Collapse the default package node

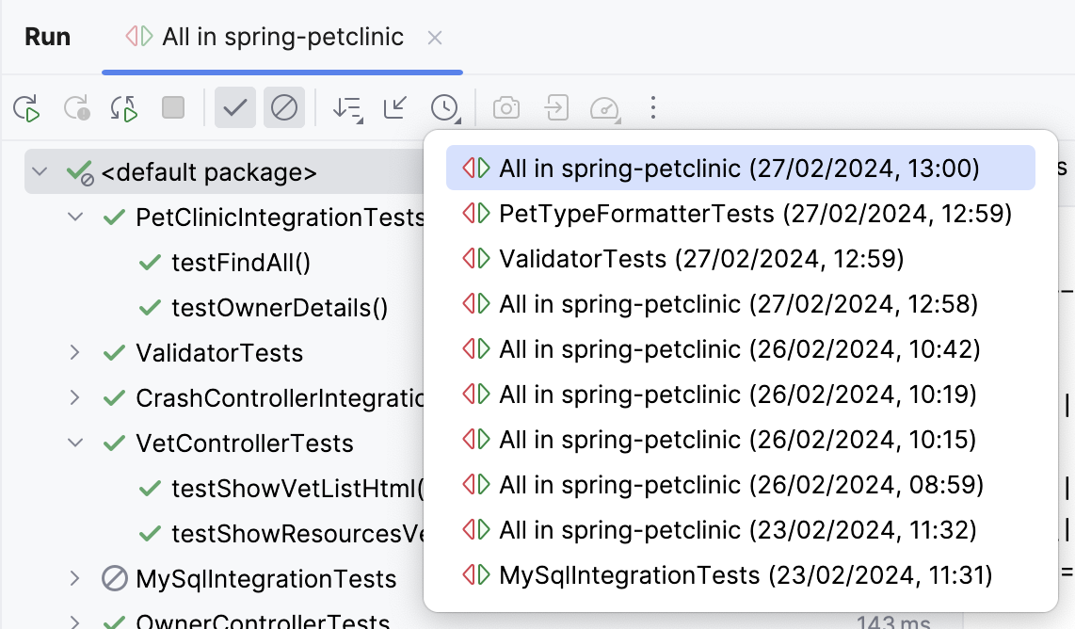click(39, 171)
